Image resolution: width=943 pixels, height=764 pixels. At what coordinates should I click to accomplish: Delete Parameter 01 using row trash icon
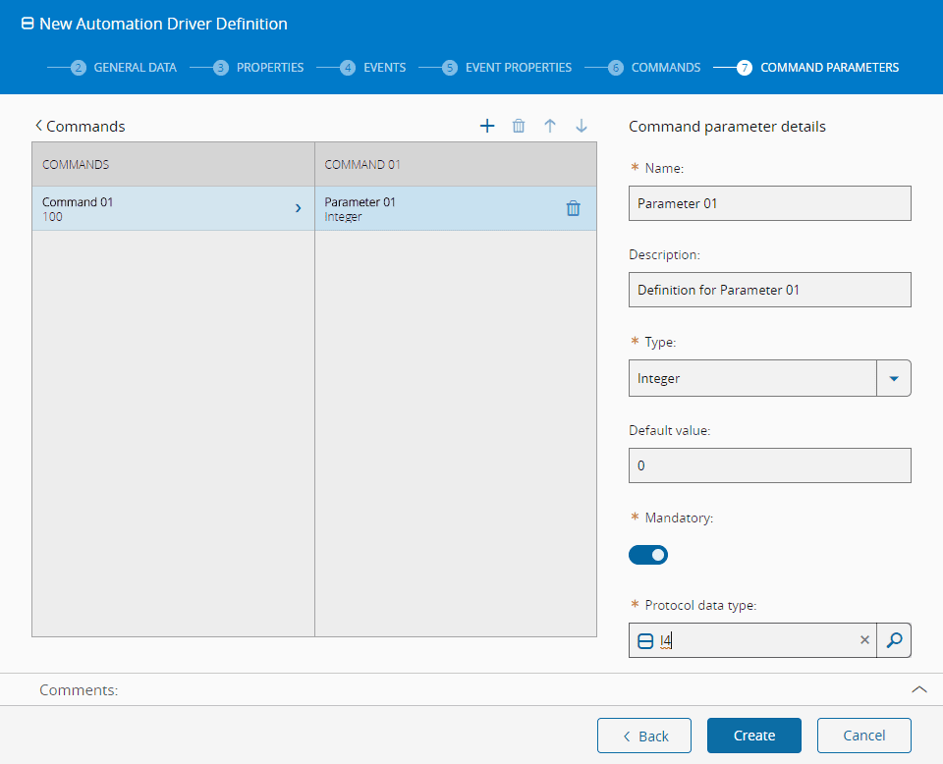574,208
